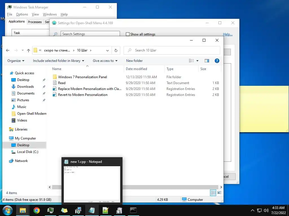This screenshot has height=216, width=289.
Task: Open File Explorer from the taskbar
Action: (x=23, y=210)
